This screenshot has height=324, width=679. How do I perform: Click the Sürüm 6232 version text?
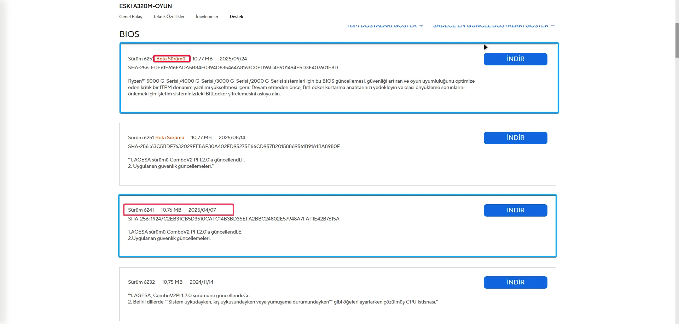pyautogui.click(x=141, y=282)
